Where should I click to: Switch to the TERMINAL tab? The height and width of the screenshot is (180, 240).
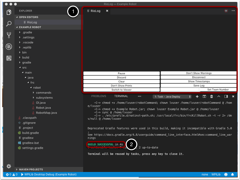point(121,96)
